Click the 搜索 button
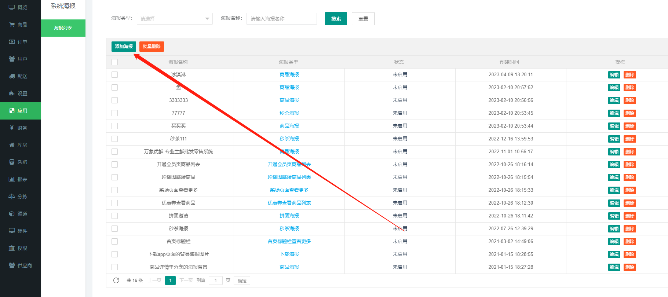Image resolution: width=668 pixels, height=297 pixels. click(336, 19)
